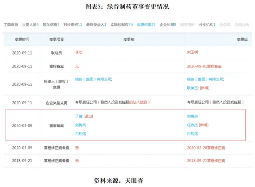The width and height of the screenshot is (255, 187).
Task: Open the 工商信息 tab
Action: [11, 25]
